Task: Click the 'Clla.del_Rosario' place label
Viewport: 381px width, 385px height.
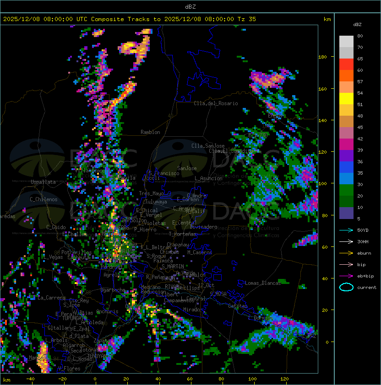Action: coord(216,103)
